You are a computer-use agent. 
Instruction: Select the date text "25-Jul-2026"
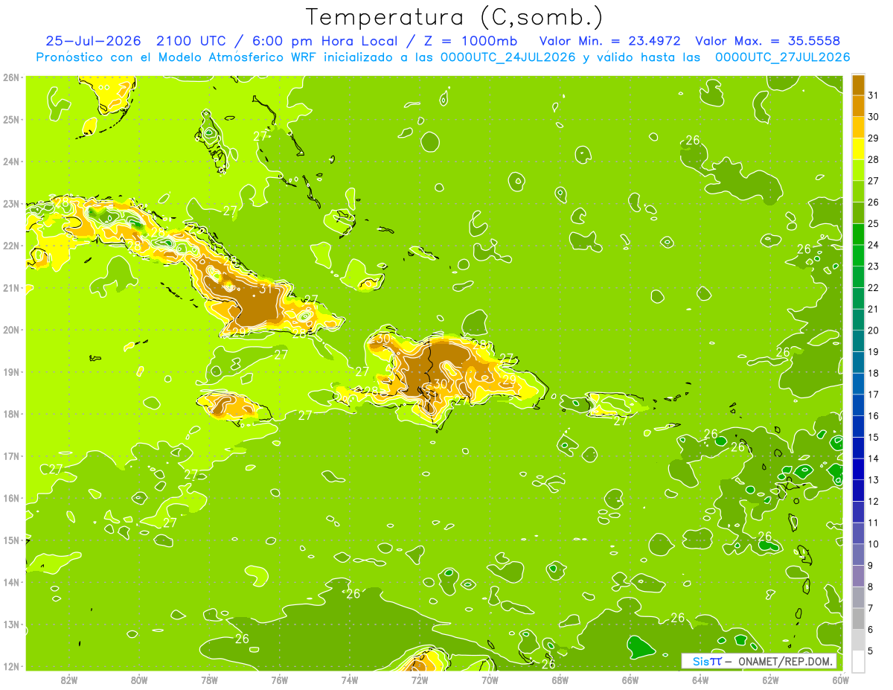click(x=93, y=41)
